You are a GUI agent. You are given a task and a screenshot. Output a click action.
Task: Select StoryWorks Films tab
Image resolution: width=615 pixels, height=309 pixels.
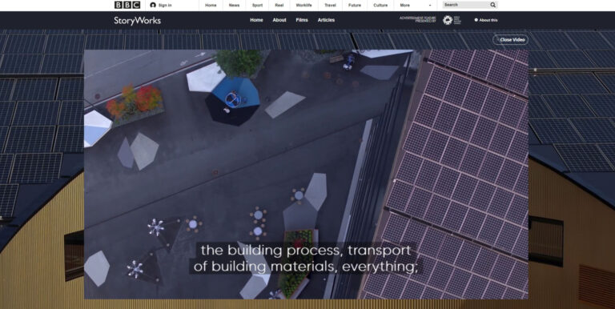[x=302, y=20]
